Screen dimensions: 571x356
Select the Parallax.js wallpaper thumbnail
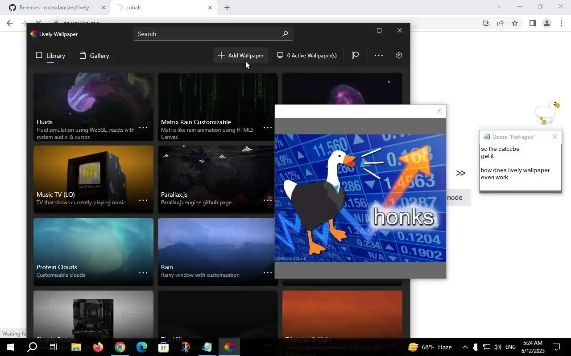click(x=216, y=179)
